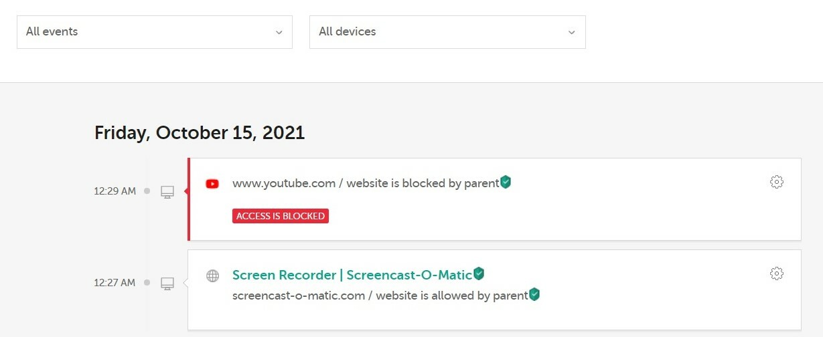Viewport: 823px width, 337px height.
Task: Expand the All devices filter dropdown
Action: click(447, 32)
